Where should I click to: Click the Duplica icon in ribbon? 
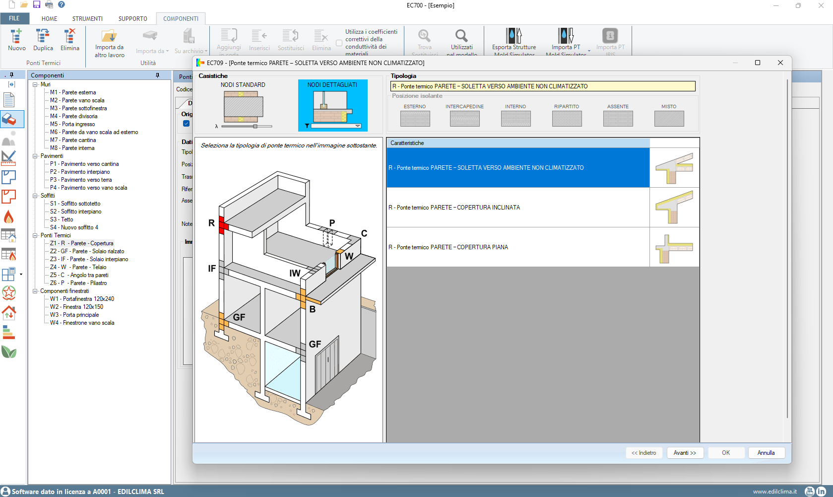(43, 37)
